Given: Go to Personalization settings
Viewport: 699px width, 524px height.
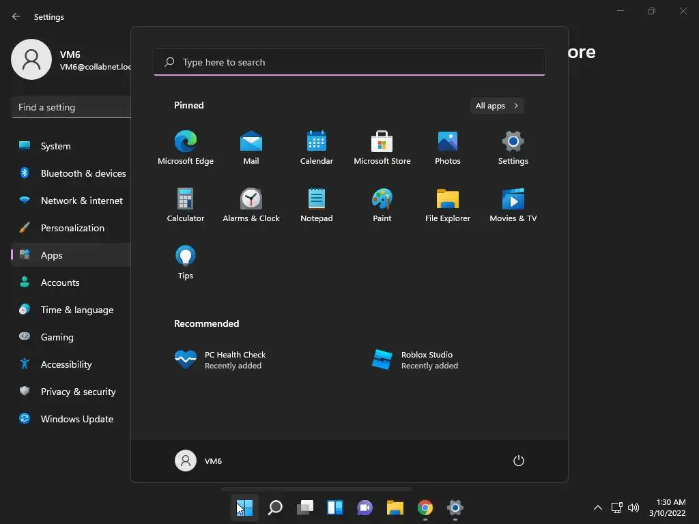Looking at the screenshot, I should pos(70,228).
